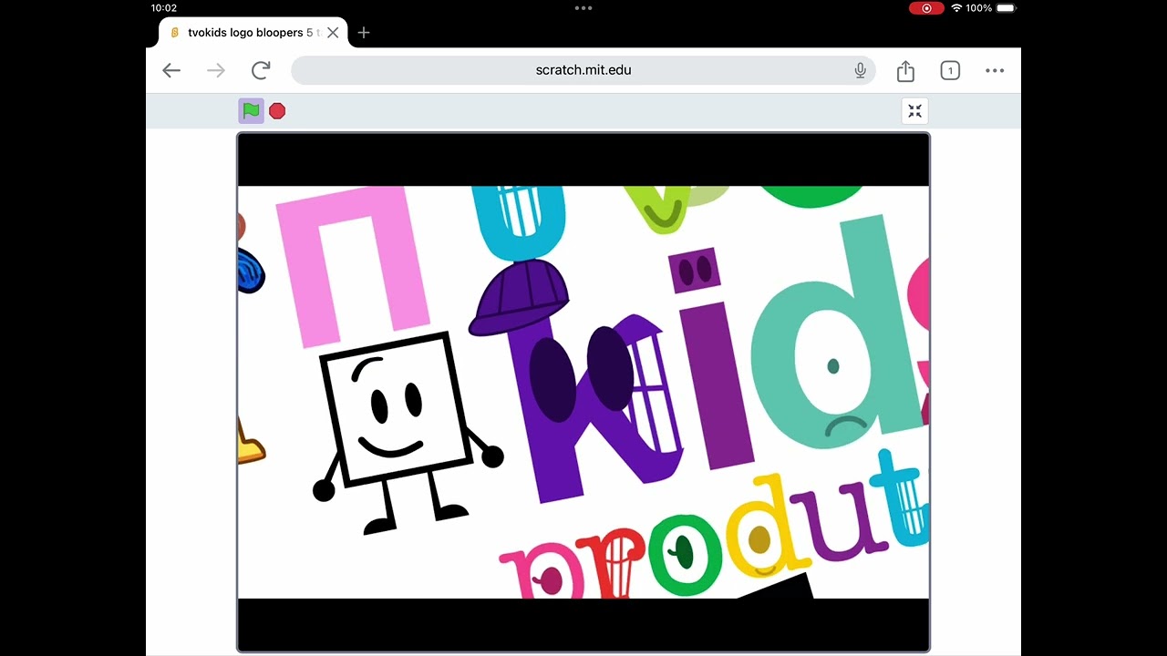Click the purple hat on the stage
Viewport: 1167px width, 656px height.
point(518,296)
